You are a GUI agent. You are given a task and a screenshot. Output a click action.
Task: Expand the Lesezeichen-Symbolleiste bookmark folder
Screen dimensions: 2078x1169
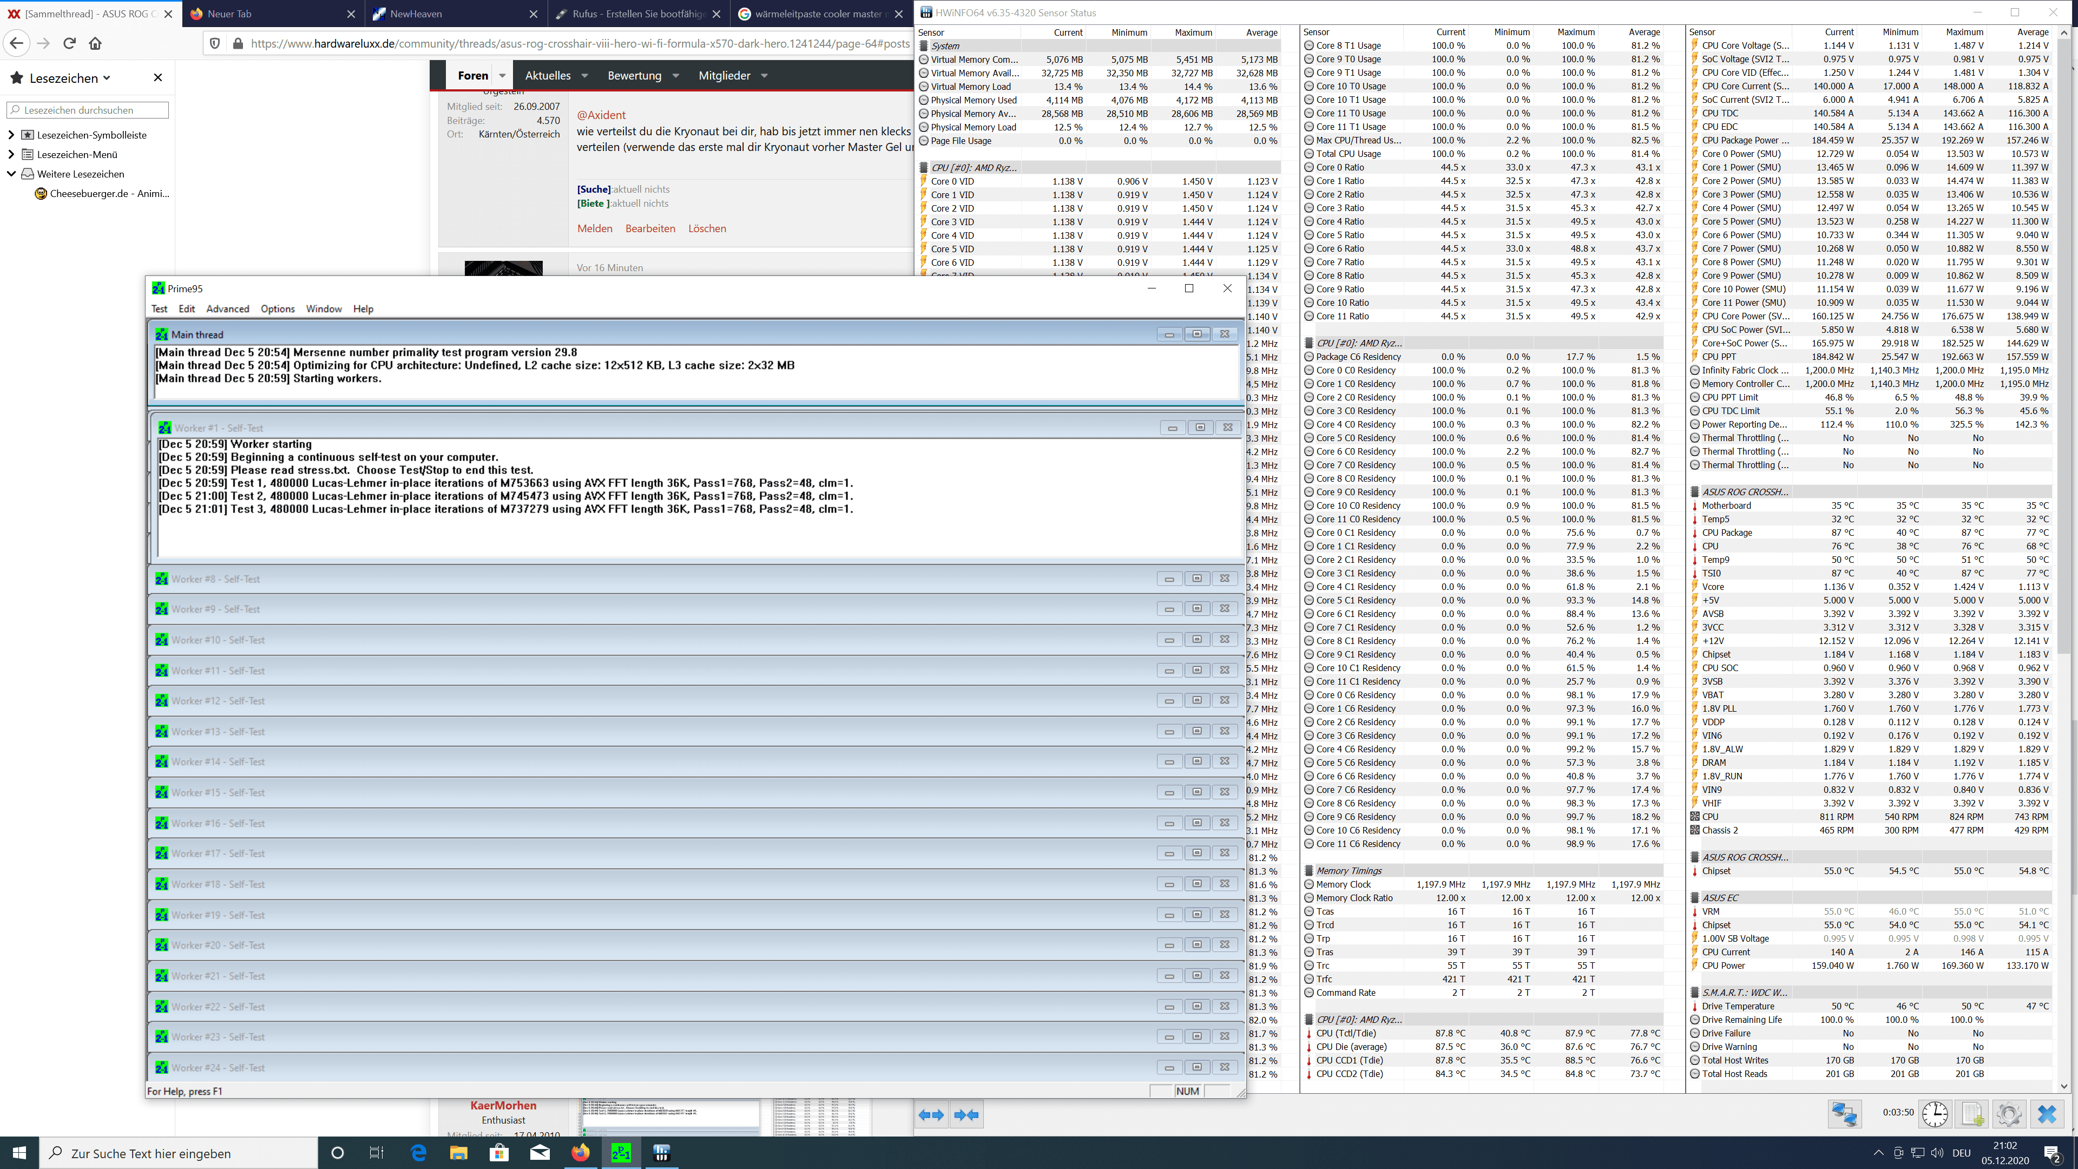10,135
